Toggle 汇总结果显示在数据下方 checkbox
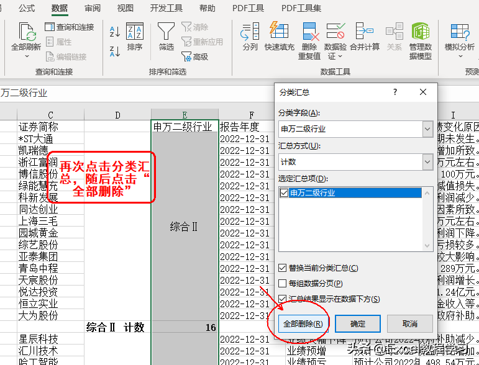The image size is (479, 365). pos(282,299)
